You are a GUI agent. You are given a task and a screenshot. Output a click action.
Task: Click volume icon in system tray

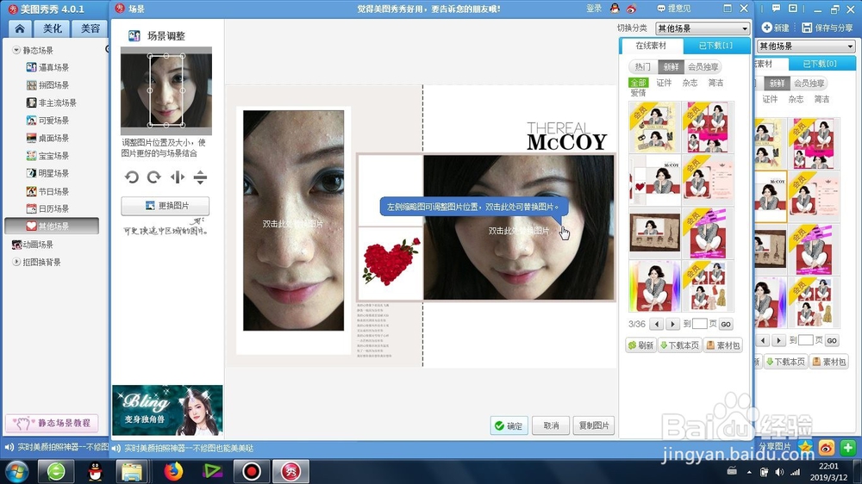779,472
